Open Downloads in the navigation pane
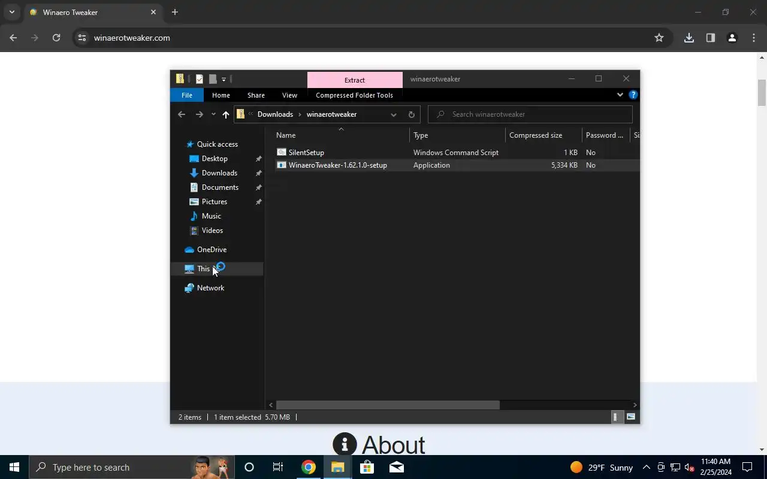This screenshot has height=479, width=767. coord(219,173)
